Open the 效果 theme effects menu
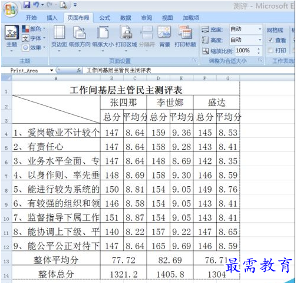The width and height of the screenshot is (297, 284). pyautogui.click(x=34, y=48)
